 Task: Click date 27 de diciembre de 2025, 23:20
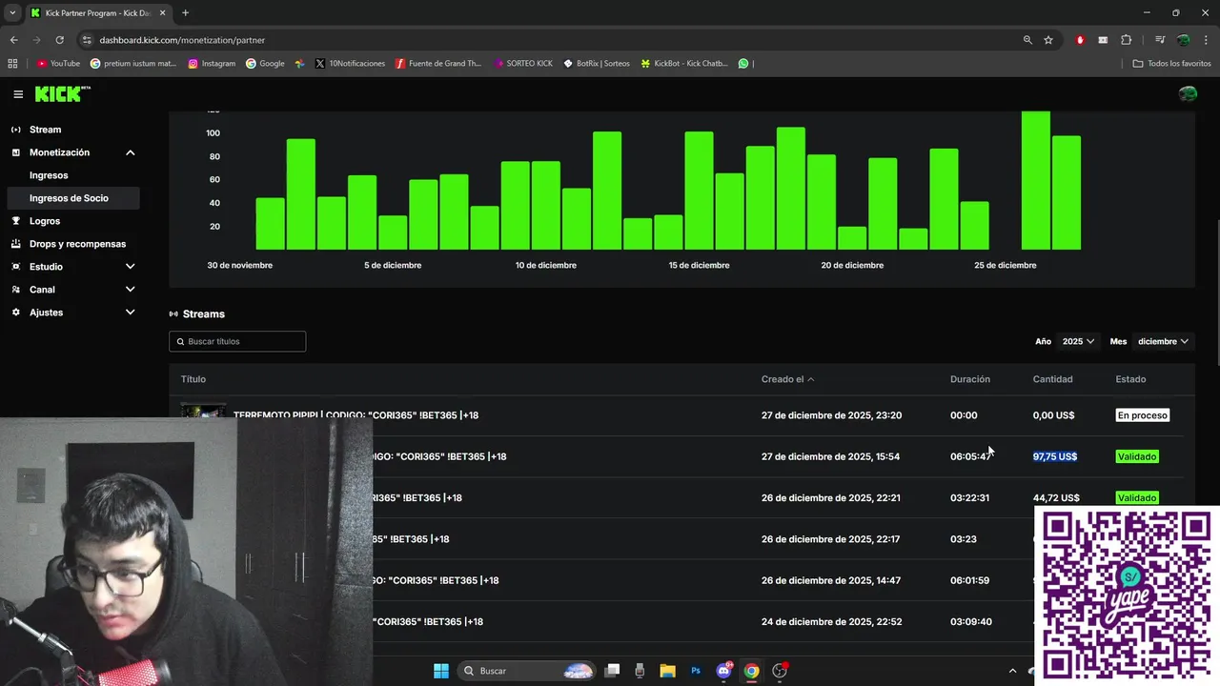[831, 415]
